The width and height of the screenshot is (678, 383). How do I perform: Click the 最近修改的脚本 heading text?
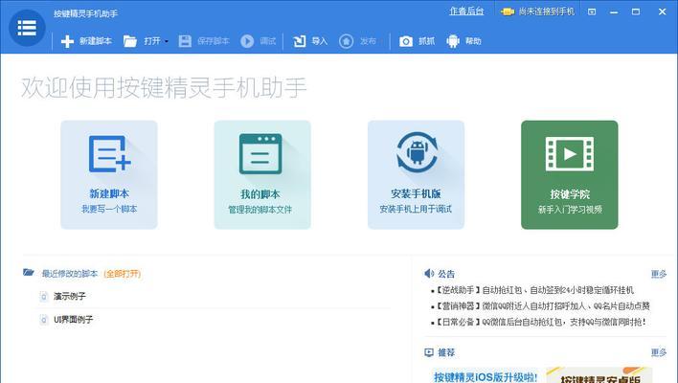pos(70,274)
